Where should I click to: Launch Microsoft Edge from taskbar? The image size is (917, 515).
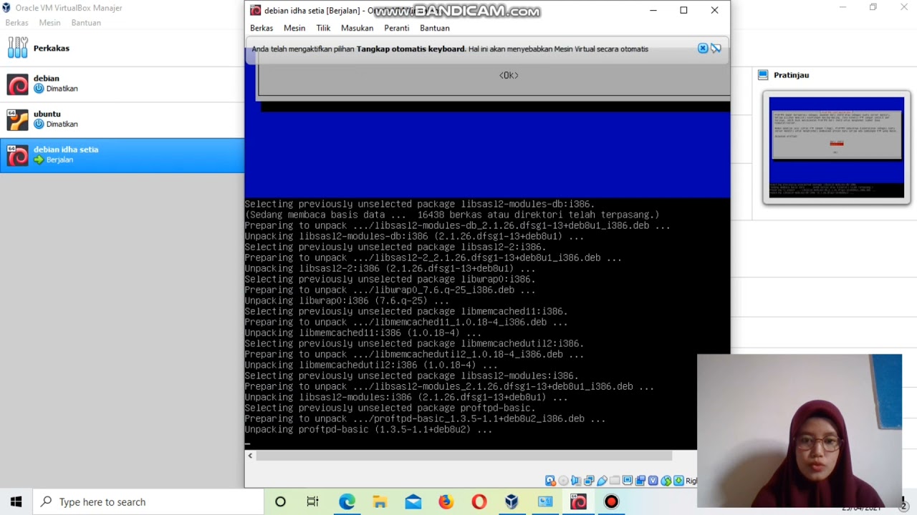(347, 502)
